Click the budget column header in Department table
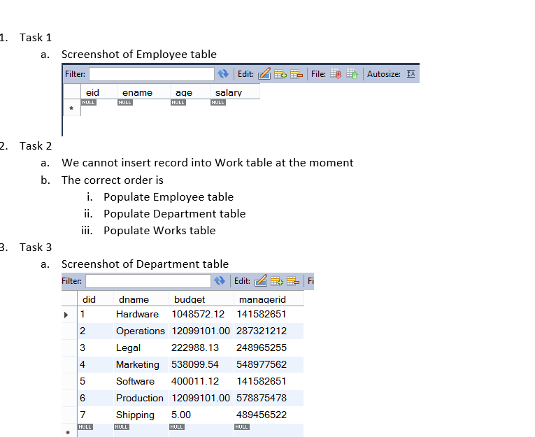Screen dimensions: 535x437 pos(189,299)
